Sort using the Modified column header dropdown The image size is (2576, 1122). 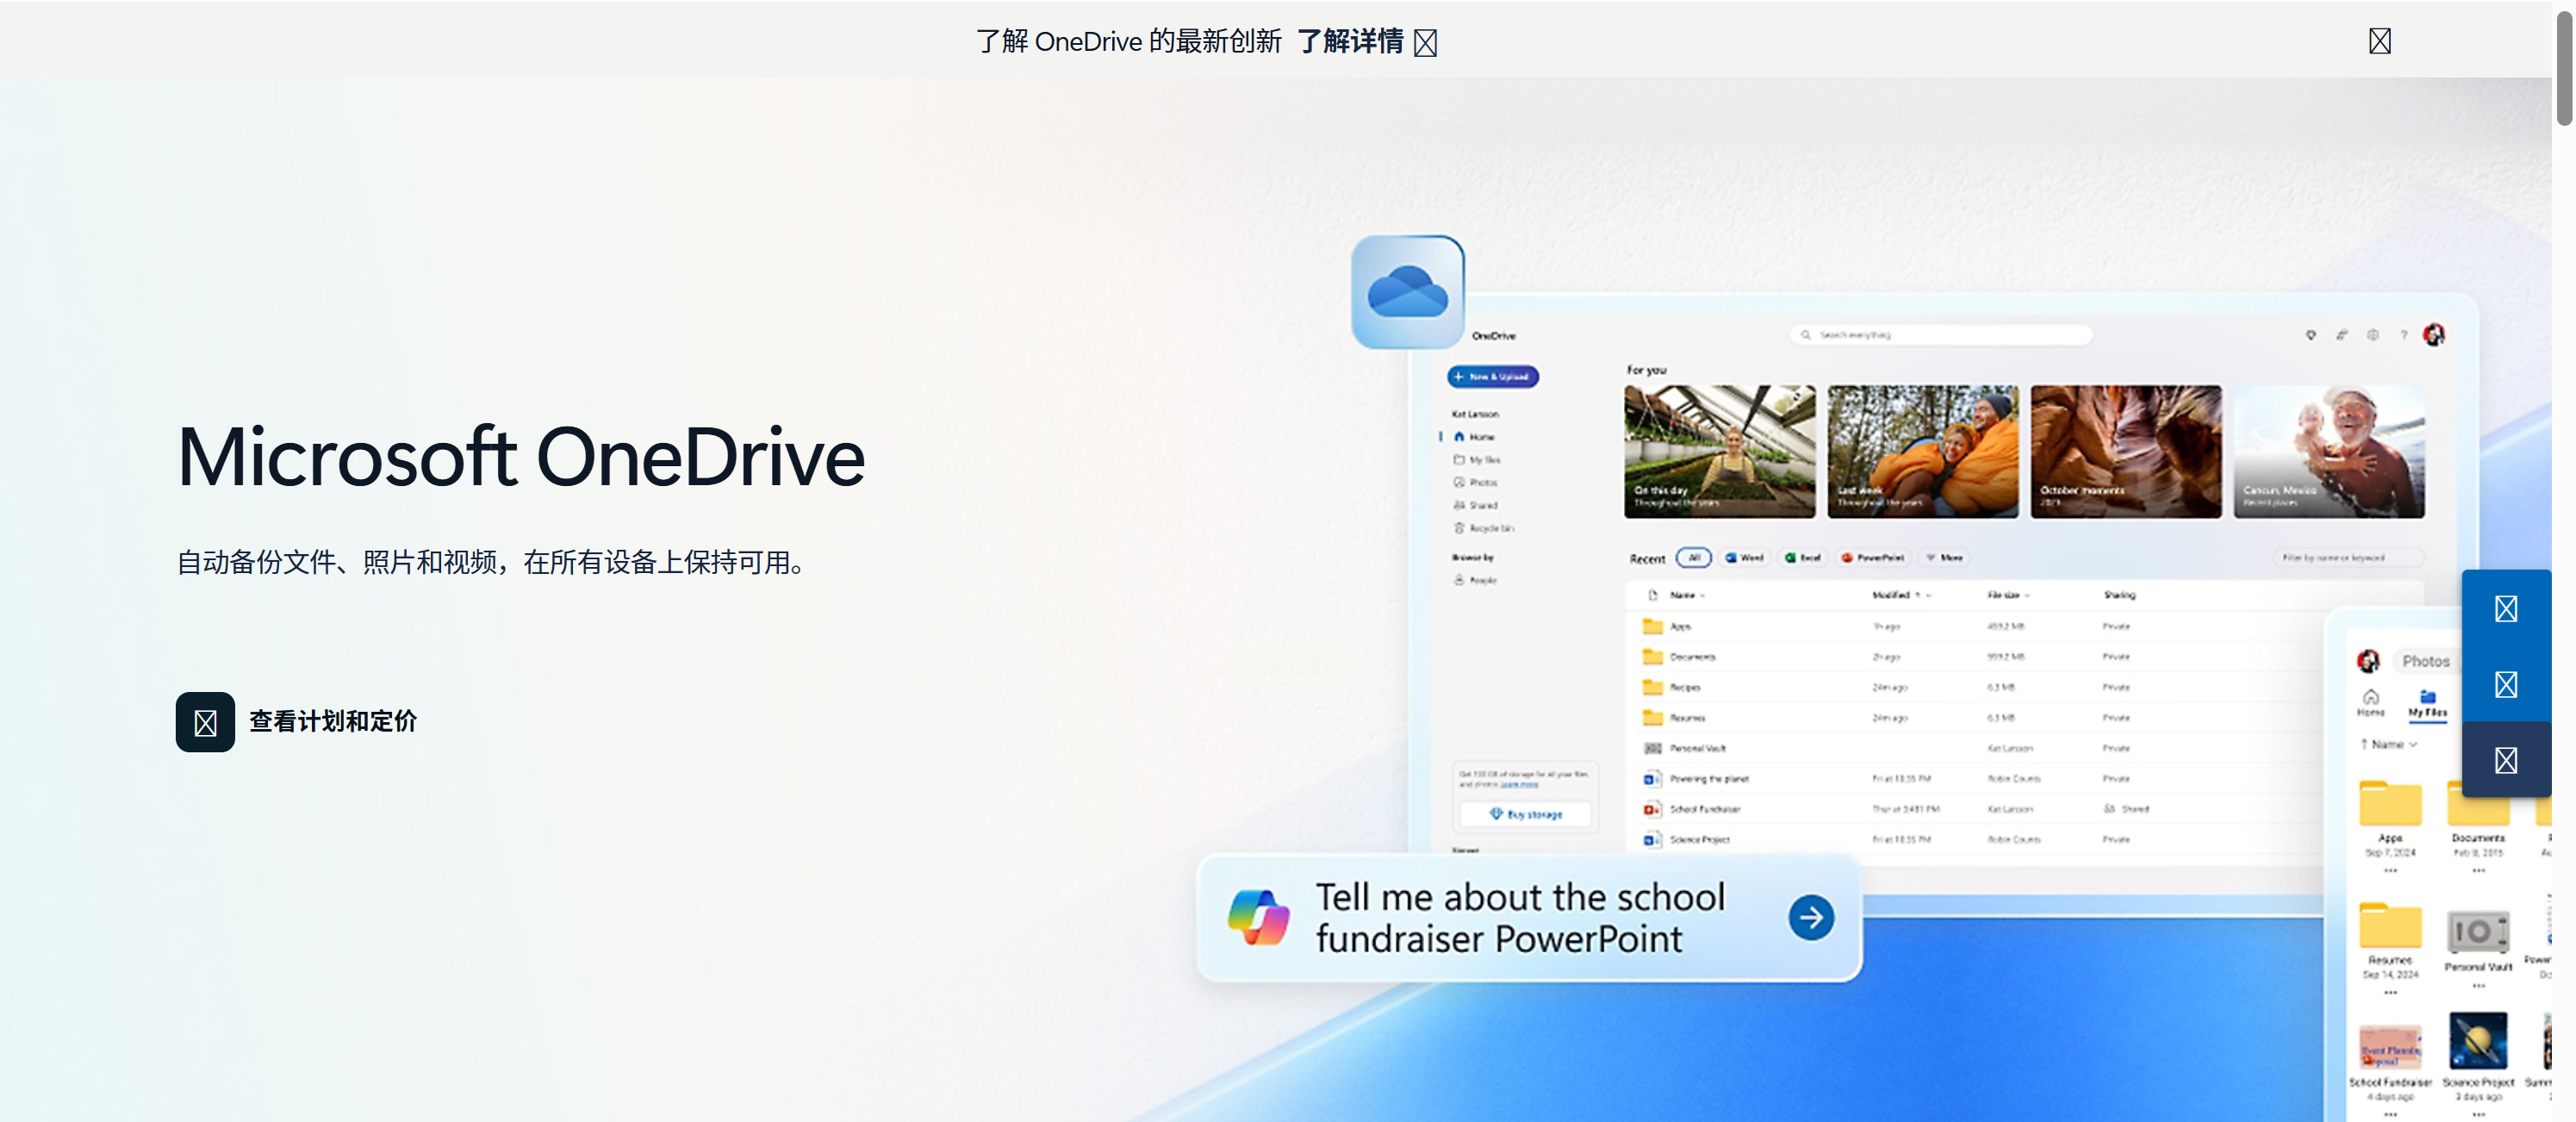point(1901,595)
